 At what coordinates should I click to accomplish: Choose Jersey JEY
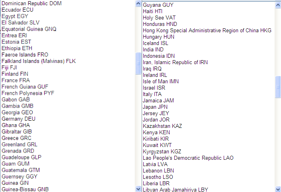point(156,113)
